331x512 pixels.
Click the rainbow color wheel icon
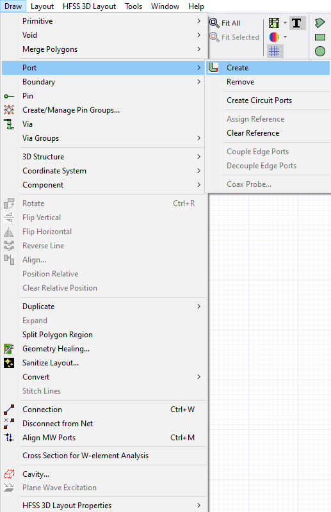(274, 37)
